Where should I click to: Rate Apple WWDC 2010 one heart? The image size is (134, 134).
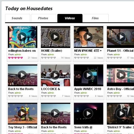coord(75,96)
